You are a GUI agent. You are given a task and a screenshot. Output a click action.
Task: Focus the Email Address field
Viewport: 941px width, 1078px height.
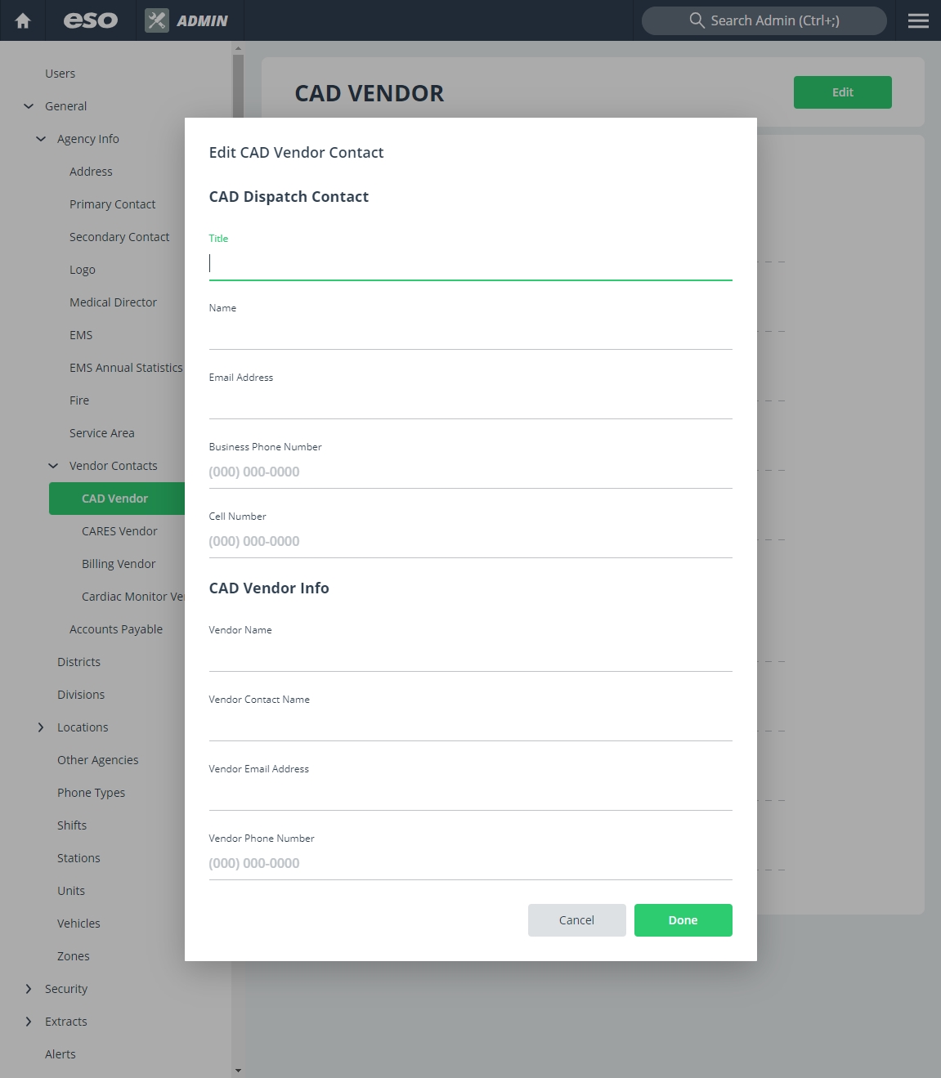(x=471, y=403)
